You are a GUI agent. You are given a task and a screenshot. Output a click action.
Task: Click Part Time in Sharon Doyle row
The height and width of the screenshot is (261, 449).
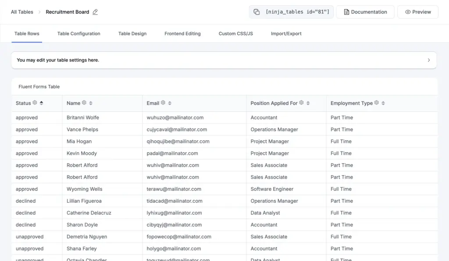pyautogui.click(x=342, y=225)
